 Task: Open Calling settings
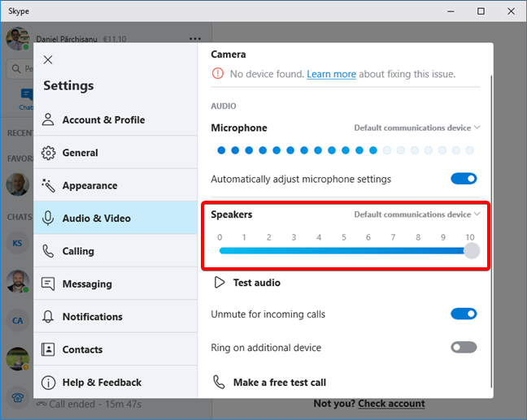tap(115, 251)
